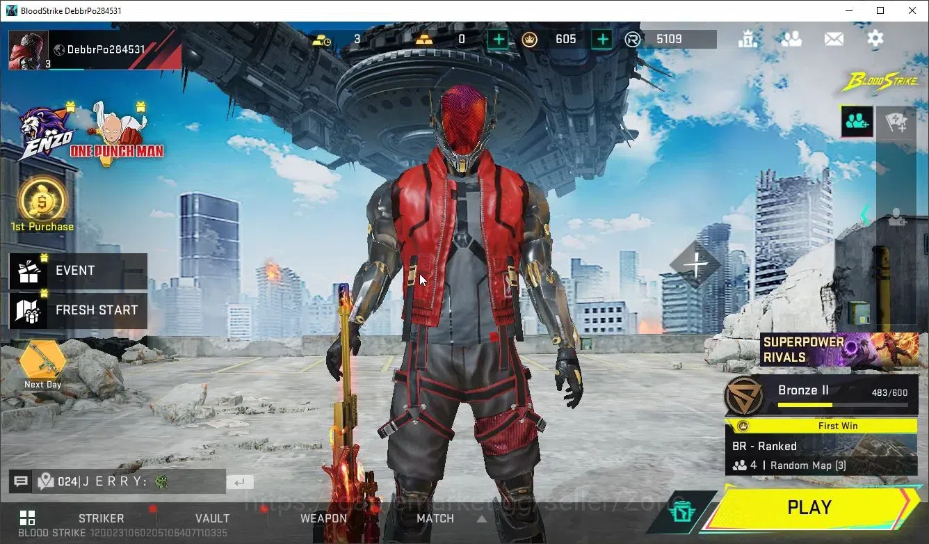Switch to the MATCH tab
The width and height of the screenshot is (929, 544).
(435, 518)
